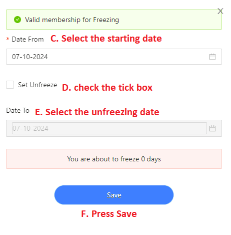Click the green checkmark success icon
The image size is (231, 235).
pyautogui.click(x=17, y=20)
